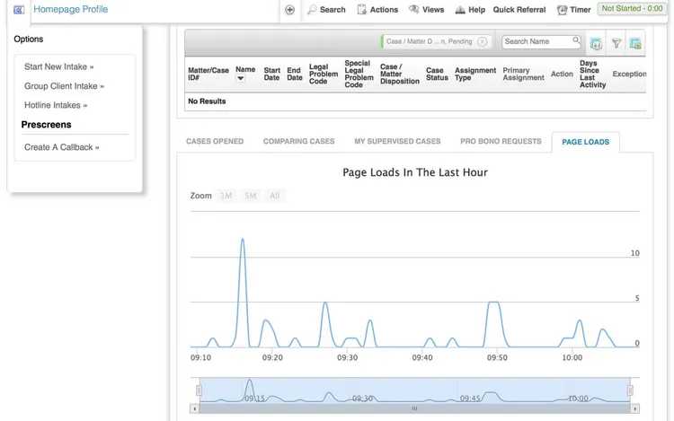The height and width of the screenshot is (421, 674).
Task: Click the Not Started timer status button
Action: (x=633, y=9)
